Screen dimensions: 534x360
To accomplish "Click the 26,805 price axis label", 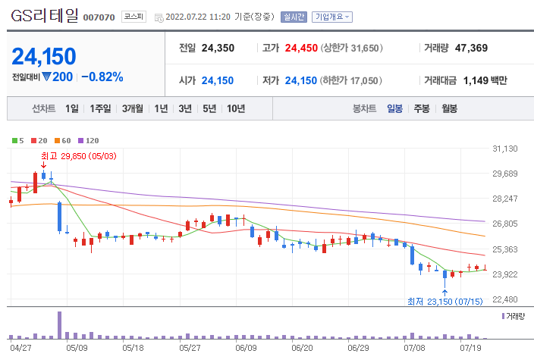I will tap(505, 224).
